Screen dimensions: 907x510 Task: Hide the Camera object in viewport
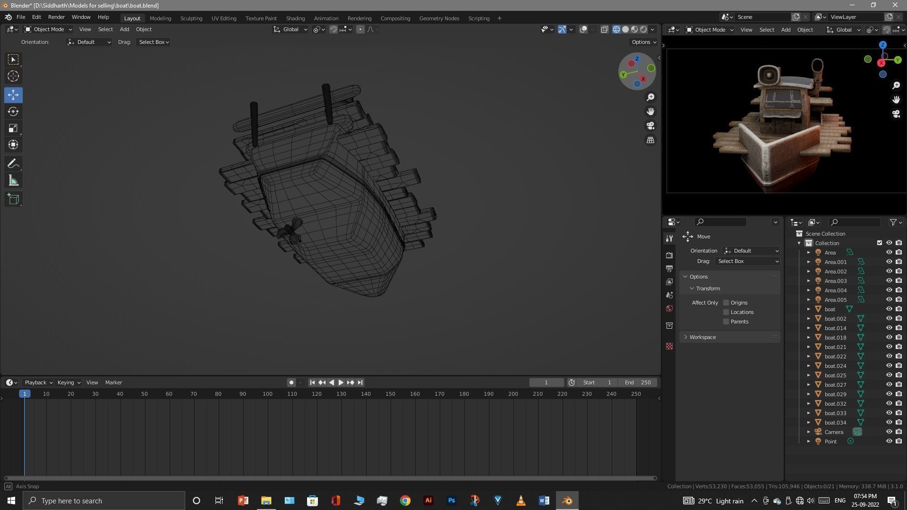coord(889,432)
